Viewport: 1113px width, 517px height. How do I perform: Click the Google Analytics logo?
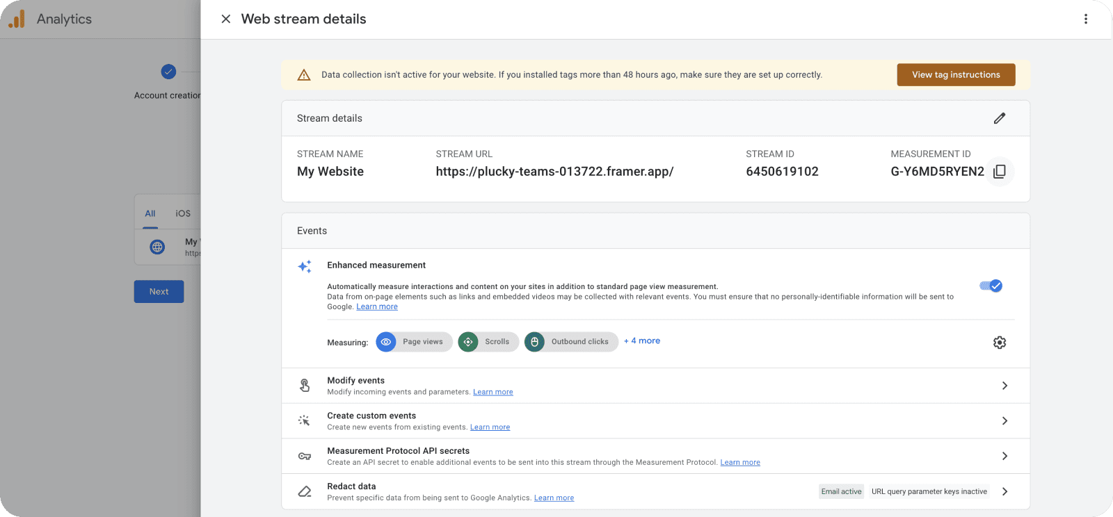17,19
